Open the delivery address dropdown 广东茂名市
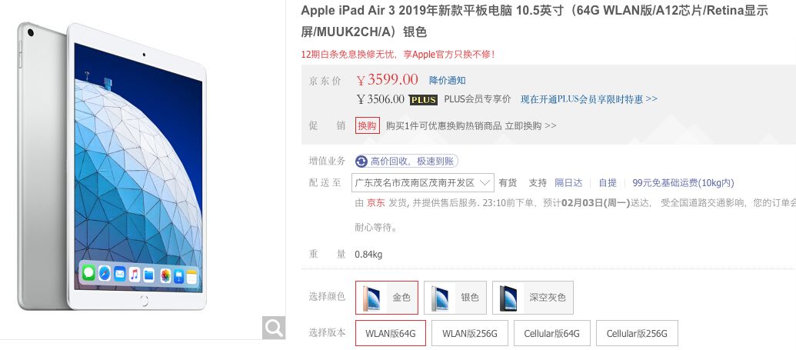796x350 pixels. pos(423,183)
